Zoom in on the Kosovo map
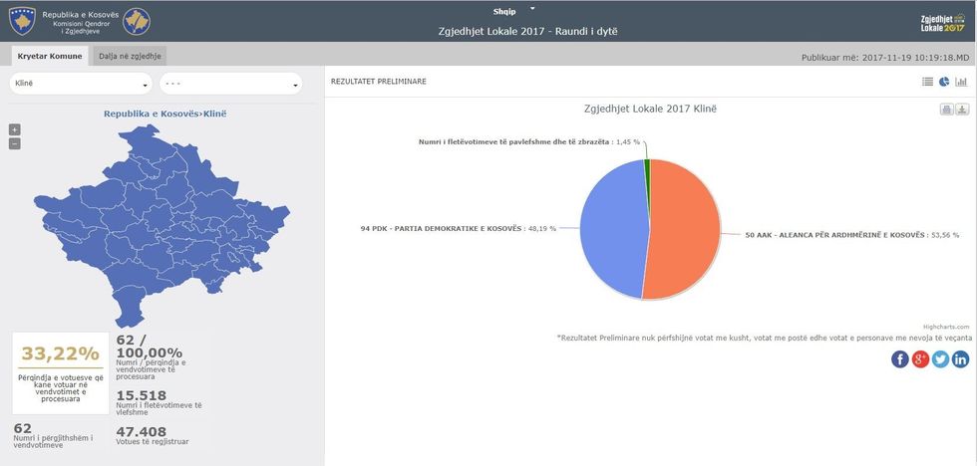977x466 pixels. (14, 129)
